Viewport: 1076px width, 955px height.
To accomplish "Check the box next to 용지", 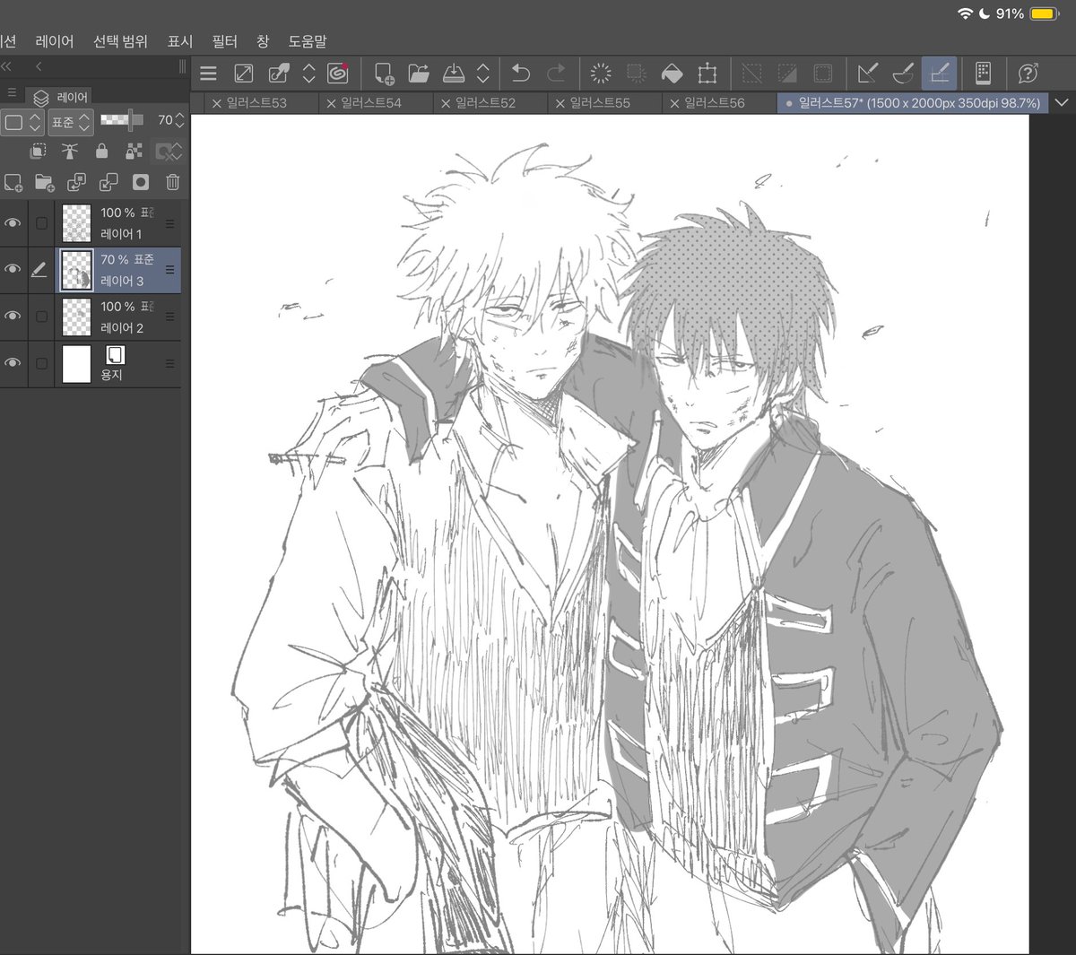I will click(41, 363).
